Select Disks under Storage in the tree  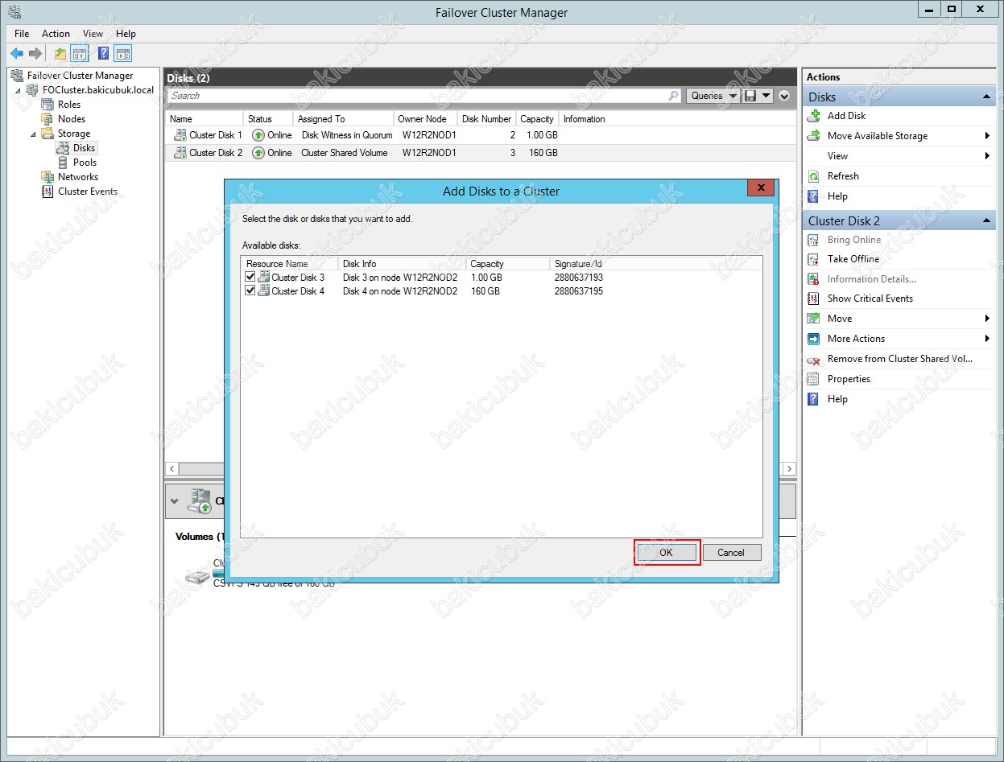click(85, 148)
